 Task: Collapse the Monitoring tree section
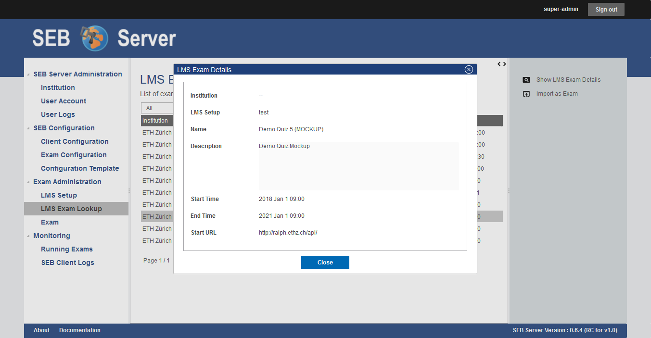28,236
